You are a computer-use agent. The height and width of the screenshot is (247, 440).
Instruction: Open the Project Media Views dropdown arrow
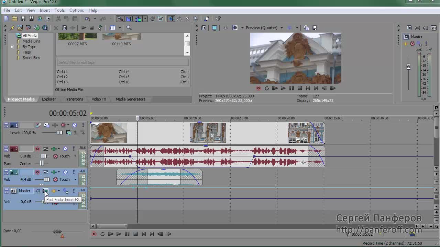pos(120,28)
